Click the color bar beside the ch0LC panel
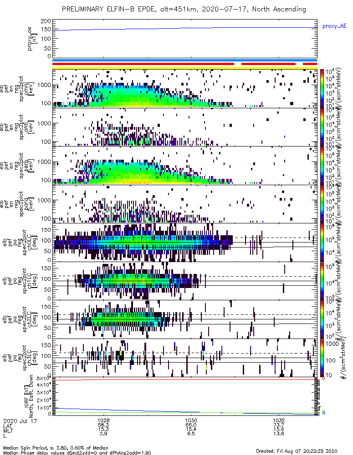Screen dimensions: 353x455 coord(322,243)
